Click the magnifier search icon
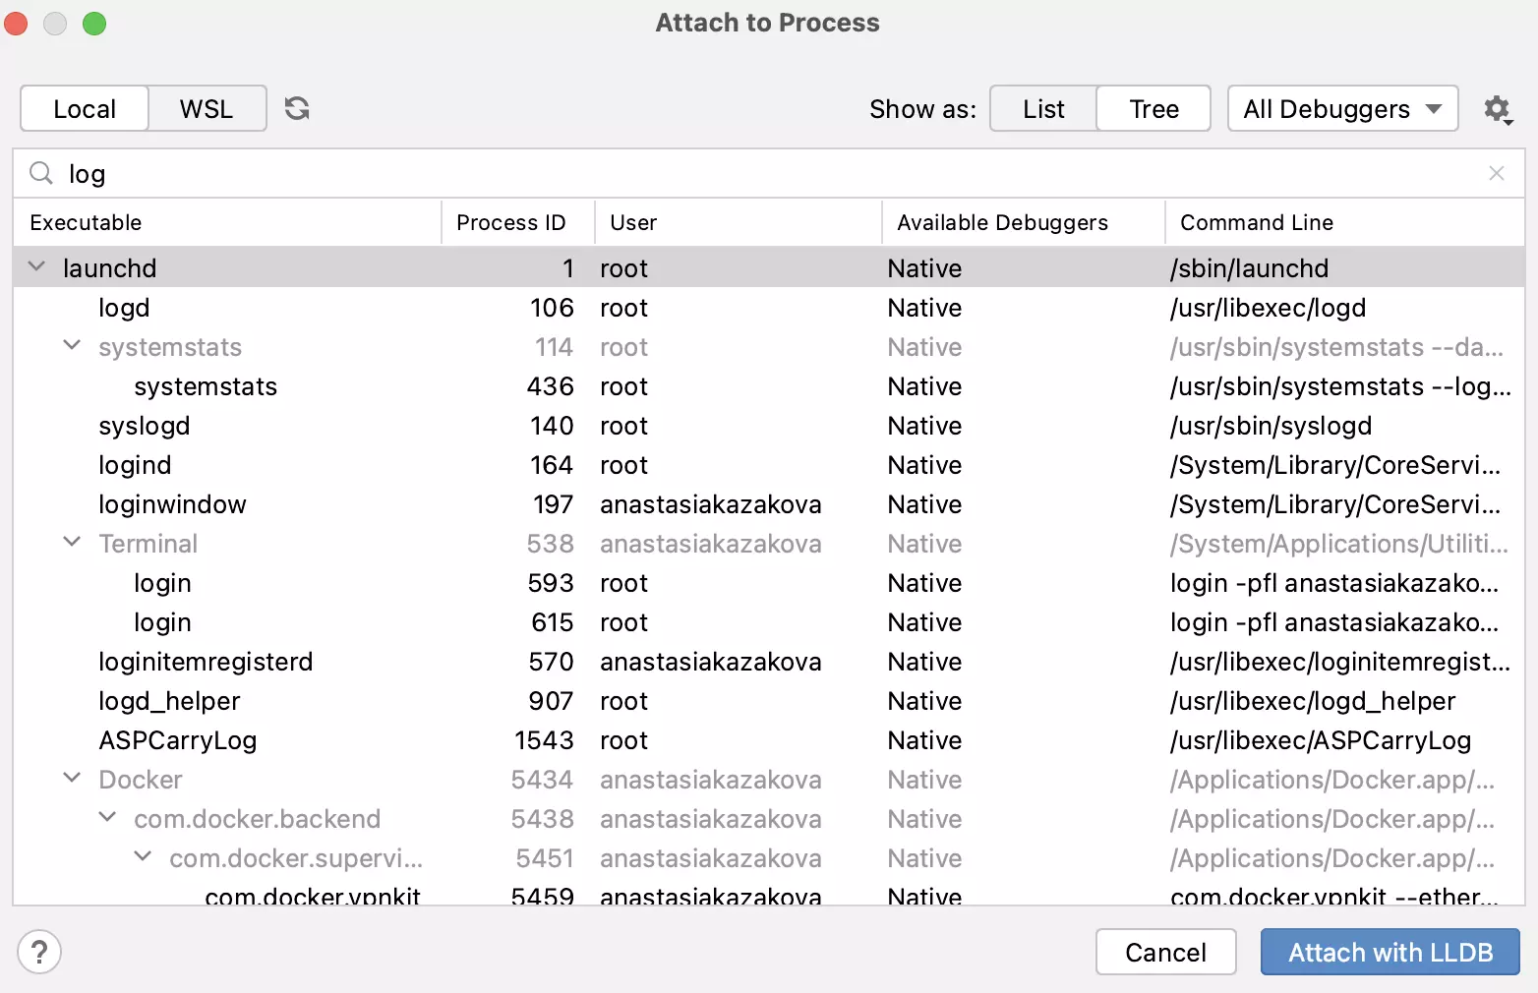The image size is (1538, 993). coord(41,174)
